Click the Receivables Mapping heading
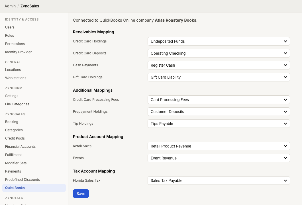This screenshot has width=302, height=205. point(93,32)
